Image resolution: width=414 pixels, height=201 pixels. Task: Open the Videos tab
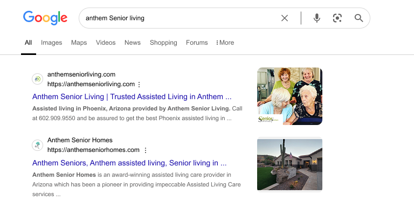click(106, 43)
